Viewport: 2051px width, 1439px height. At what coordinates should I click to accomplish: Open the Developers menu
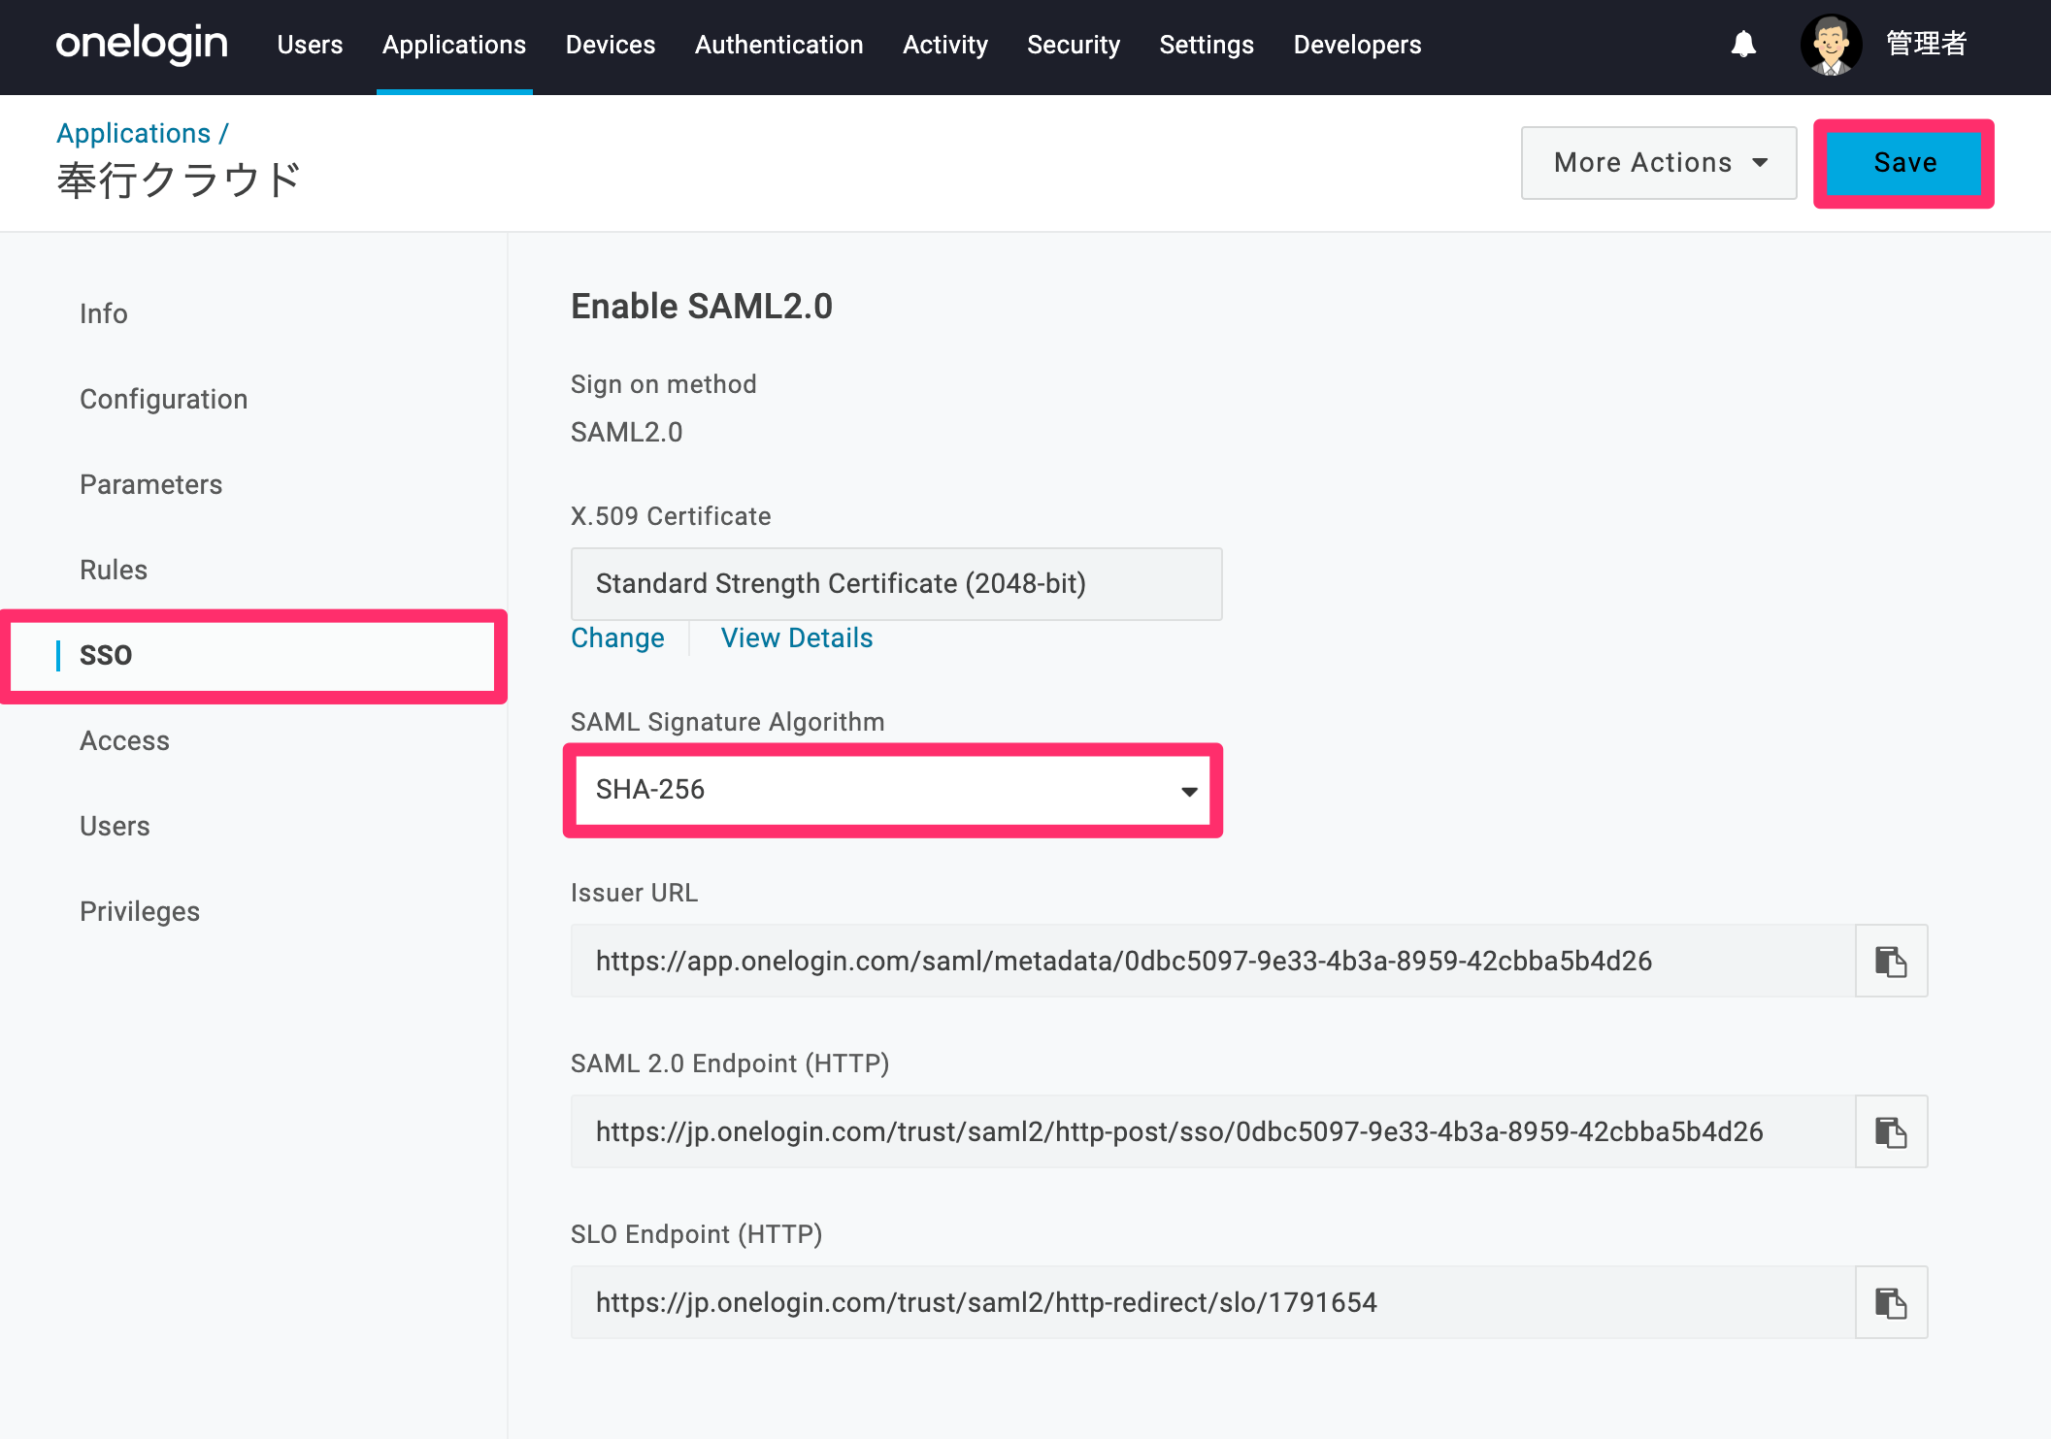click(x=1357, y=45)
